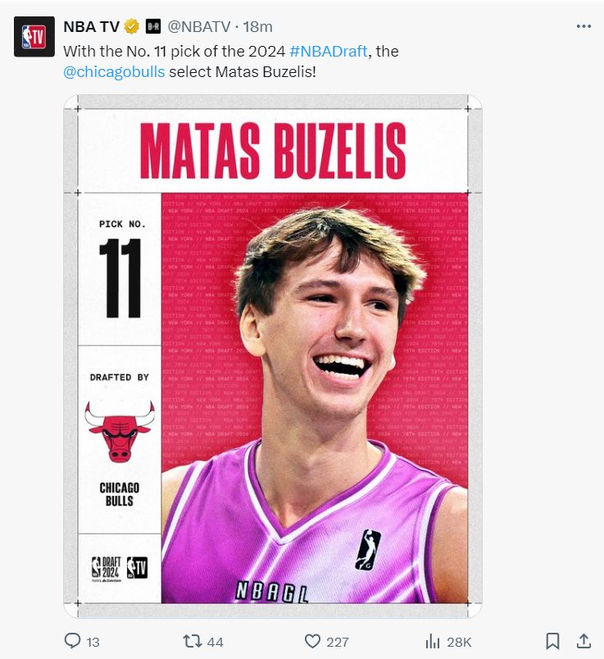Click the 227 likes count

pyautogui.click(x=337, y=642)
